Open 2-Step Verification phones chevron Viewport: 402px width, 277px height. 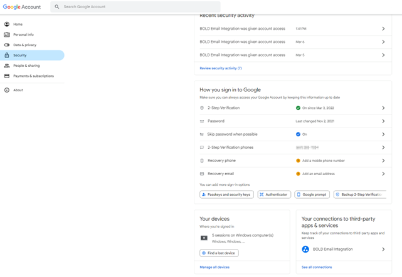click(x=383, y=148)
